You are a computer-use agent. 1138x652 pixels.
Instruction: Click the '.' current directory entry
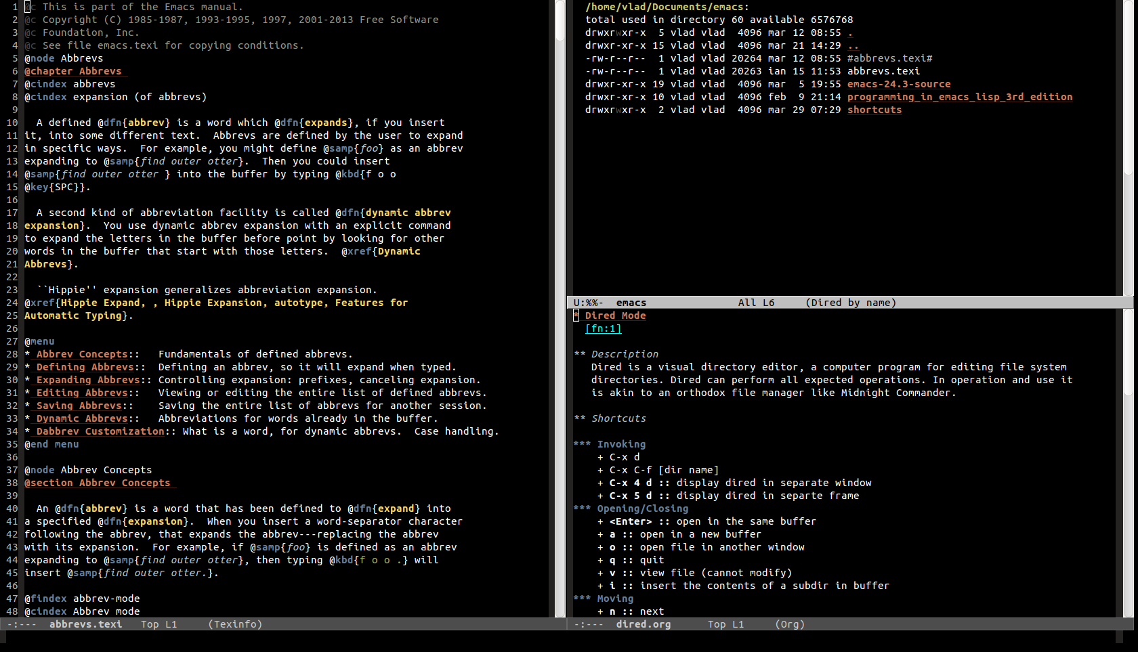click(x=850, y=32)
